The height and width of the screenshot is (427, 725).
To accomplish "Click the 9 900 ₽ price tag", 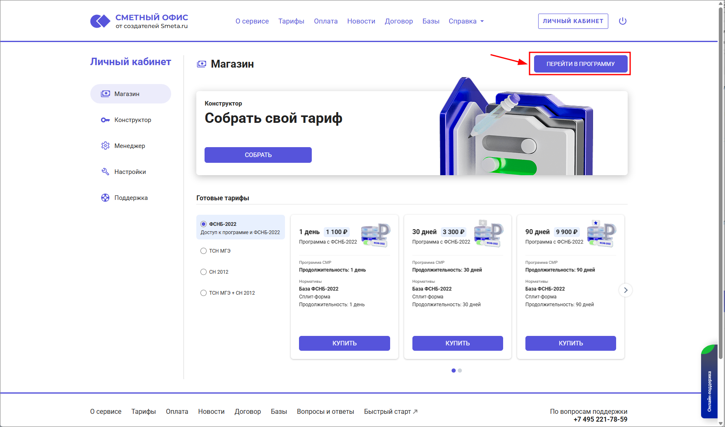I will coord(567,232).
